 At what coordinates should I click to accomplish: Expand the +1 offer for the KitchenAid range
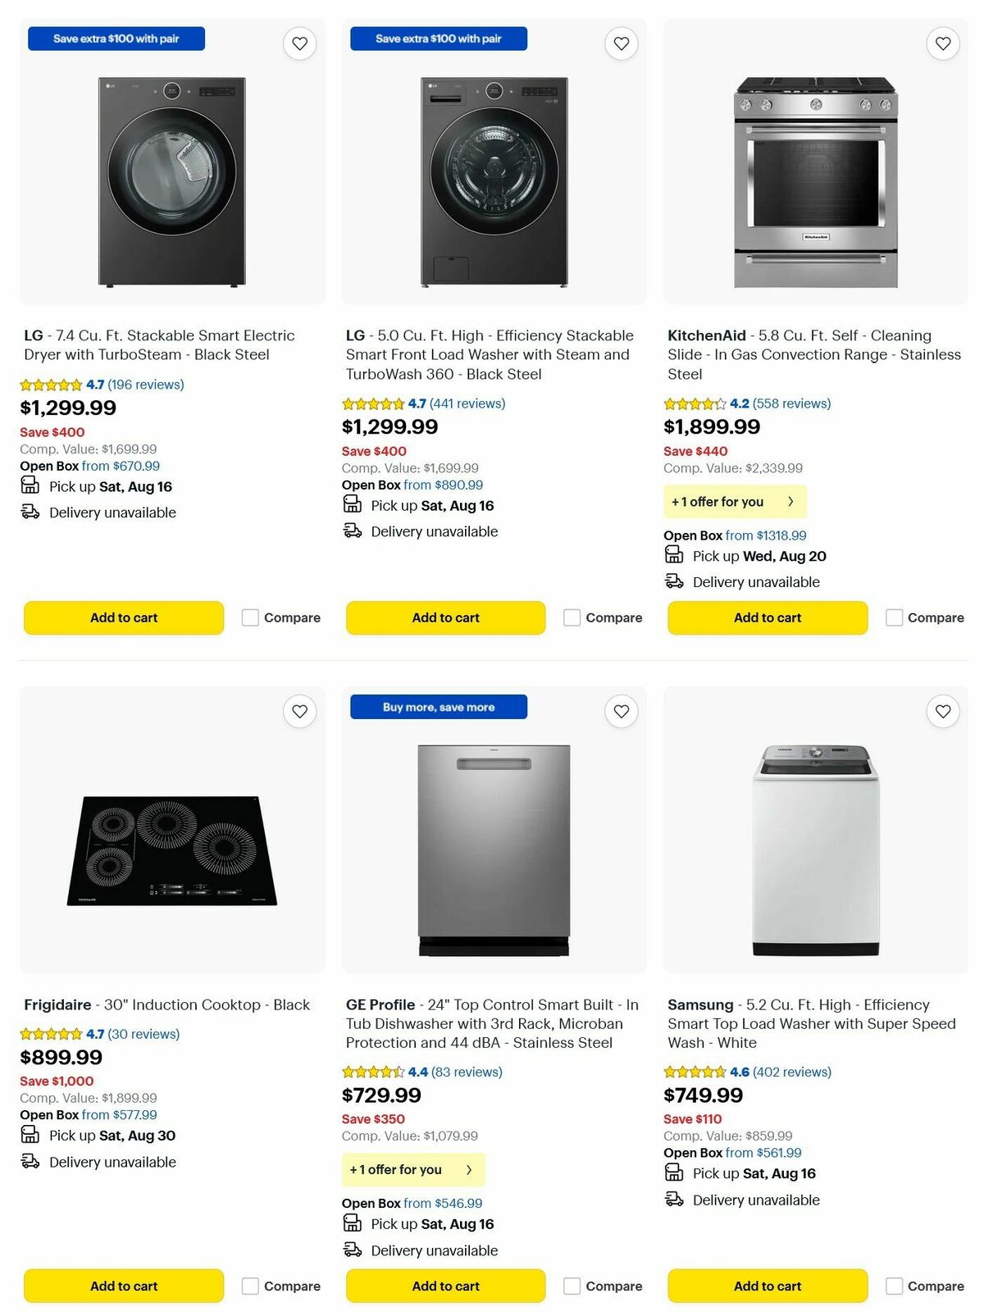point(734,500)
